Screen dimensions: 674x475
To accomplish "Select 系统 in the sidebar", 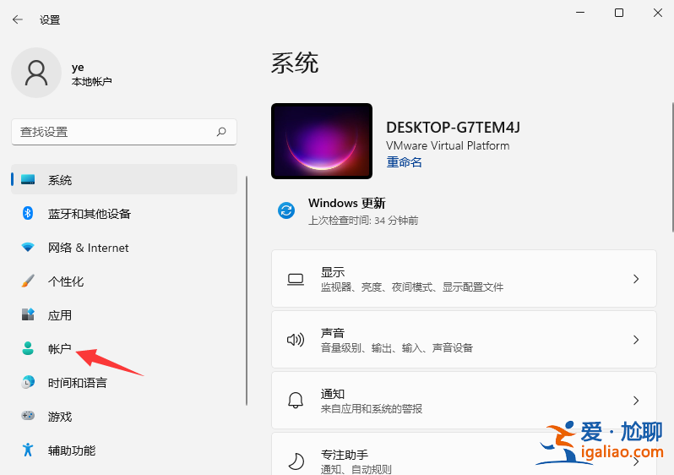I will tap(124, 180).
